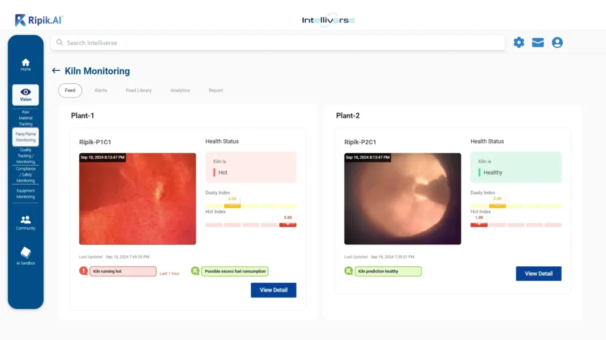
Task: Click the back arrow beside Kiln Monitoring
Action: click(56, 71)
